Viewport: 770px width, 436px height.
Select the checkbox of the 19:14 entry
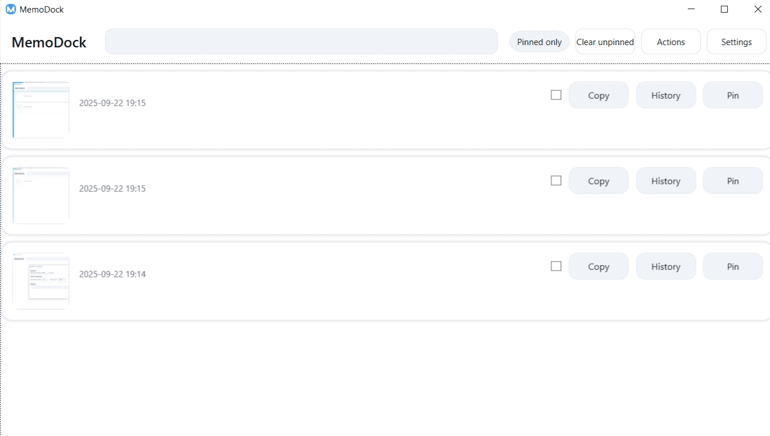click(556, 267)
